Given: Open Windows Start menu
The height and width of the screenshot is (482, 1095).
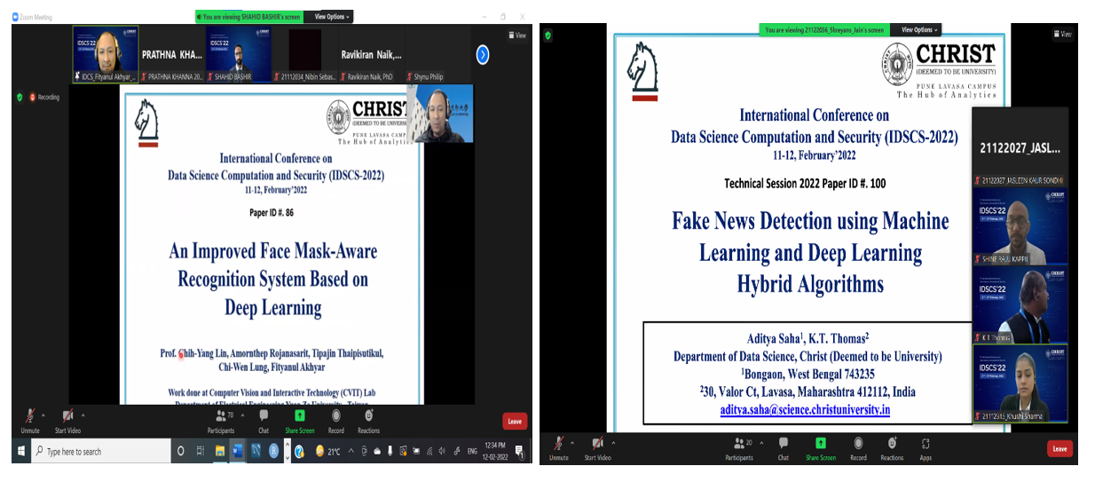Looking at the screenshot, I should click(21, 451).
